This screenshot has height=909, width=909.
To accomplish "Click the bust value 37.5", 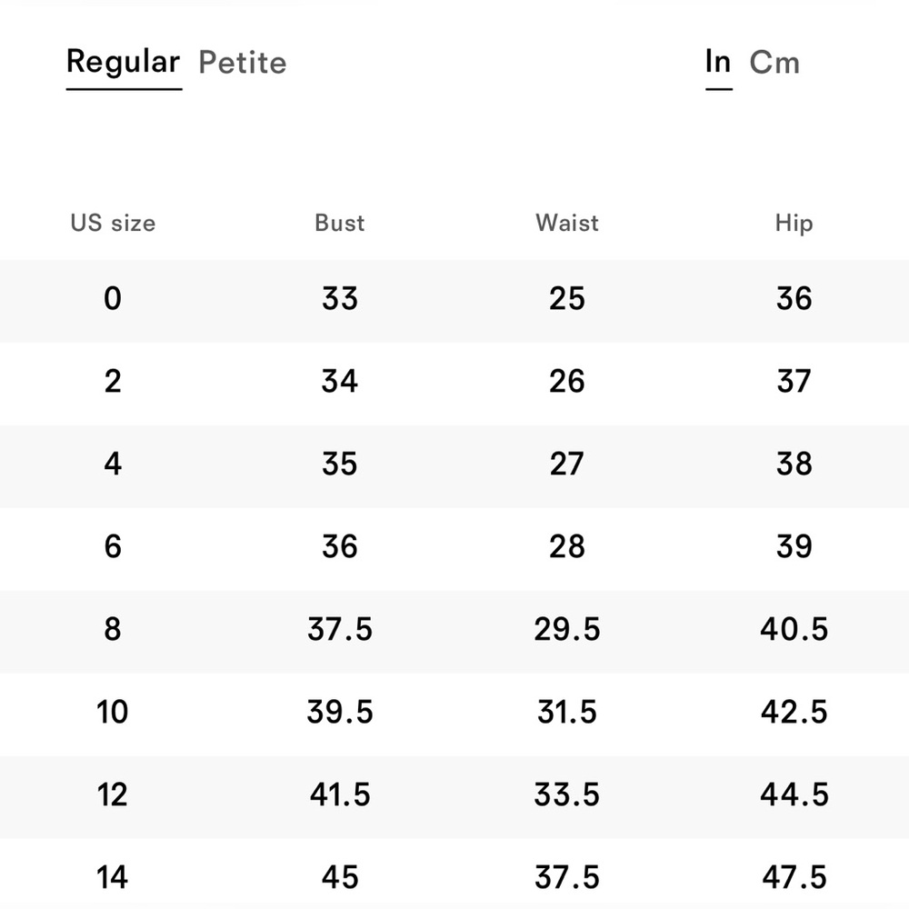I will (x=340, y=630).
